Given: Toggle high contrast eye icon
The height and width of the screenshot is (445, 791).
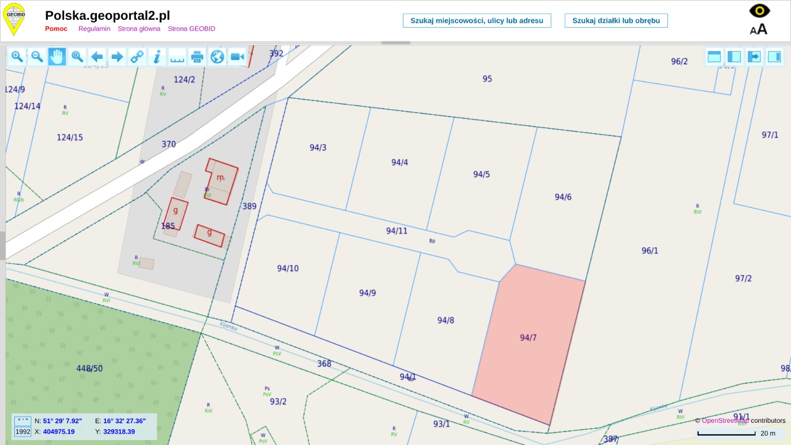Looking at the screenshot, I should (x=759, y=10).
